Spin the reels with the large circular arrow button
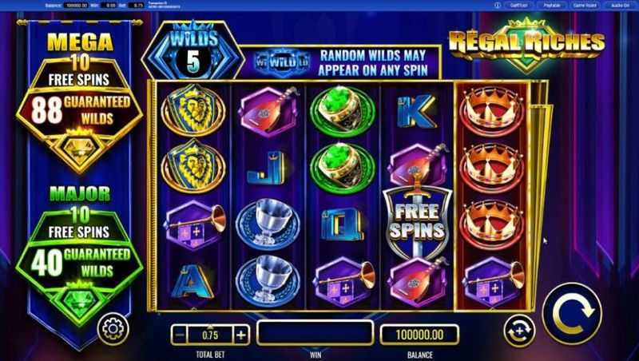This screenshot has width=639, height=361. tap(572, 314)
